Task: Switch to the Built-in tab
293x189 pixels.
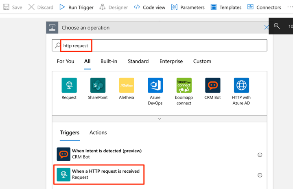Action: [109, 62]
